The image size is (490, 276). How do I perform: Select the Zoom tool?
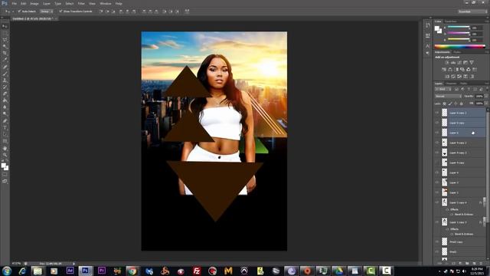5,155
